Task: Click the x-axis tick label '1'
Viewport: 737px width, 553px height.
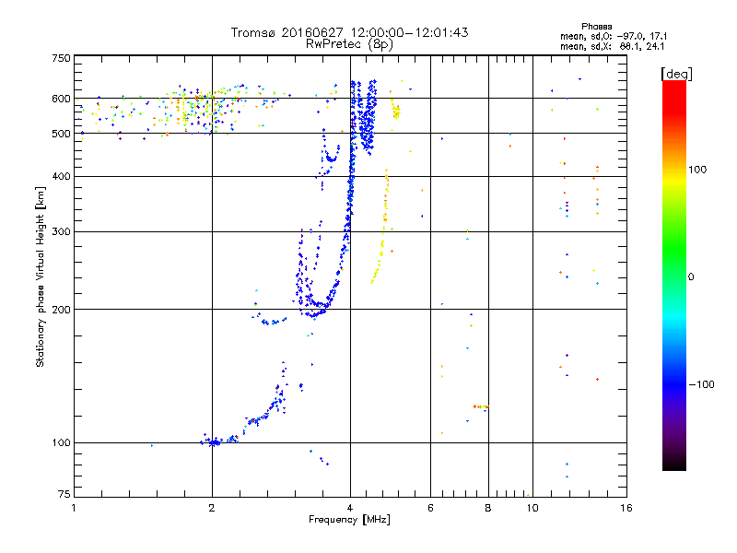Action: point(74,508)
